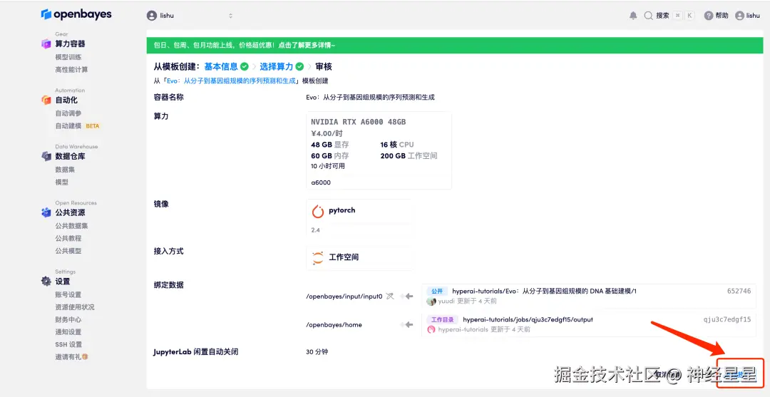This screenshot has width=770, height=397.
Task: Click the 30 分钟 idle shutdown value
Action: (x=317, y=352)
